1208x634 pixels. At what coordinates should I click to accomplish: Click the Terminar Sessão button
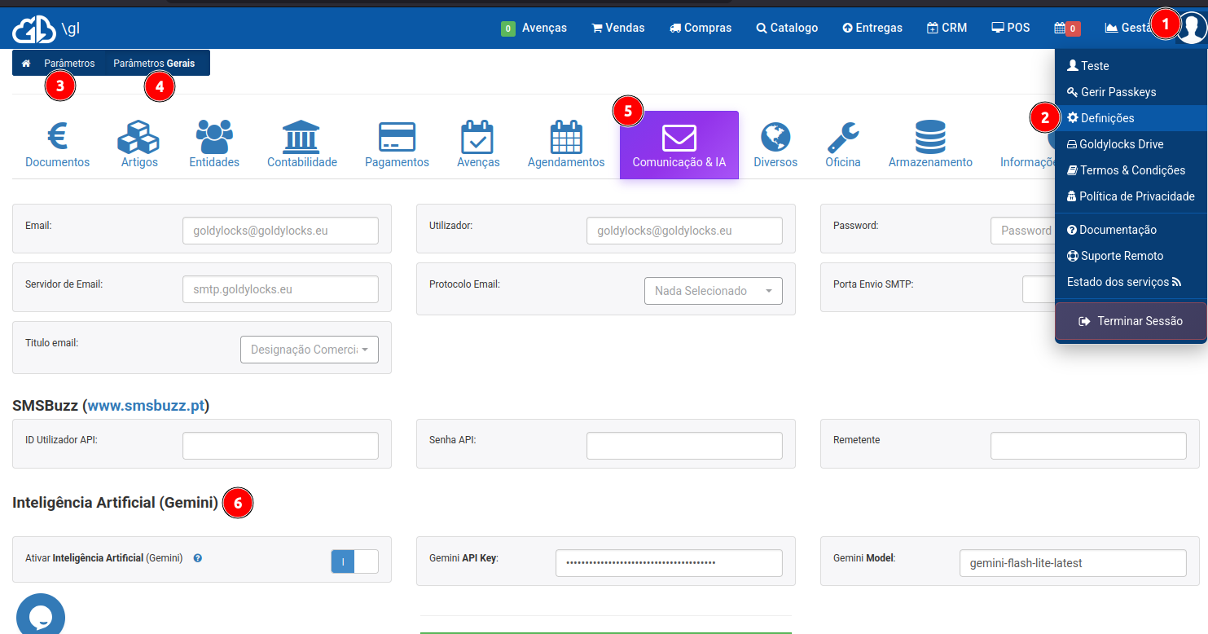1131,321
